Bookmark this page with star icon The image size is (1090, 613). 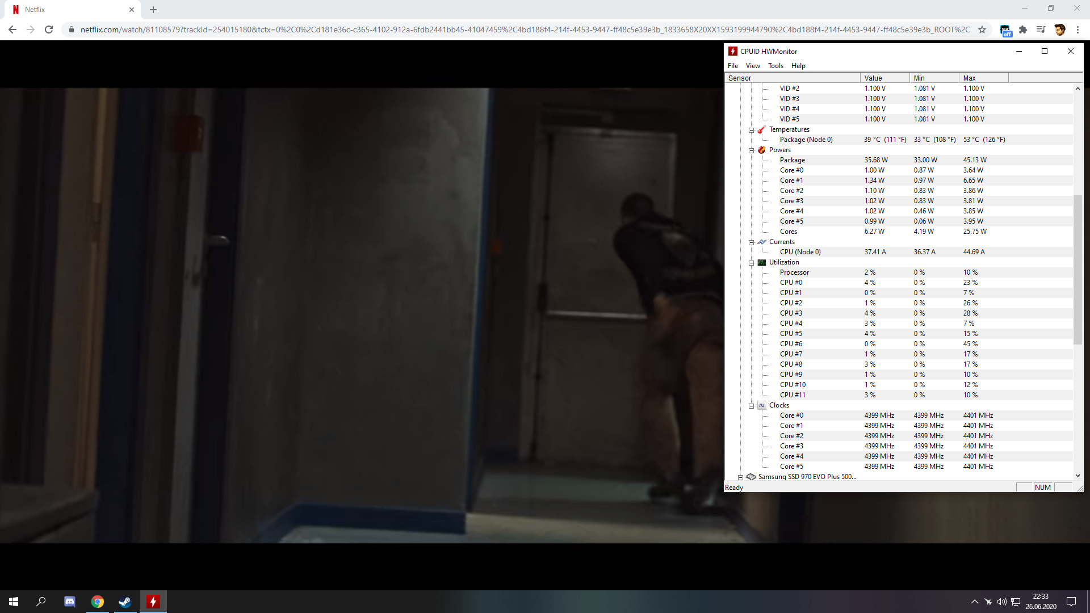pyautogui.click(x=982, y=30)
